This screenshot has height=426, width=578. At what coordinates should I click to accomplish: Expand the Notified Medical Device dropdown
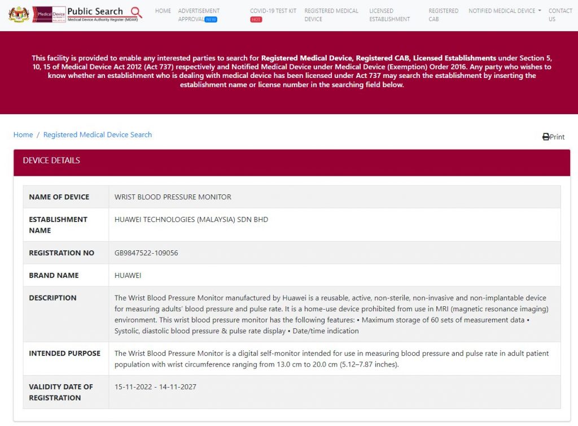pyautogui.click(x=505, y=11)
